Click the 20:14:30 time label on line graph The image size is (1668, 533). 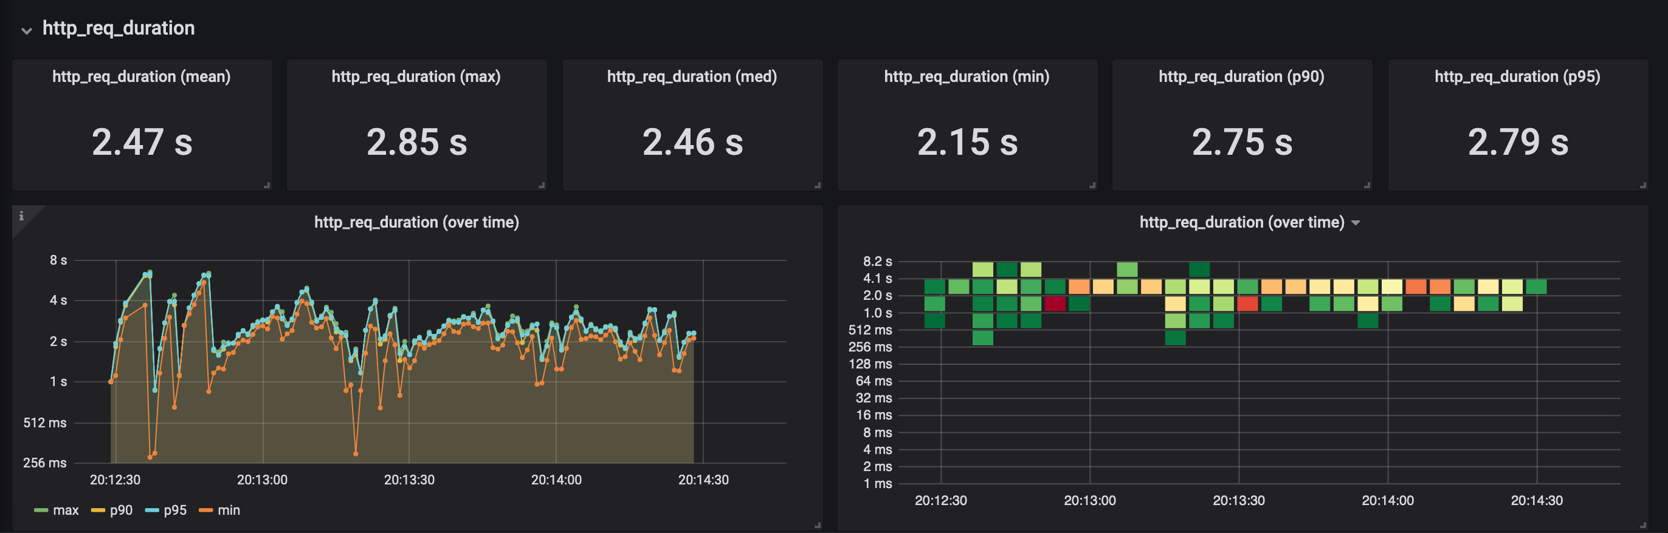pyautogui.click(x=703, y=480)
